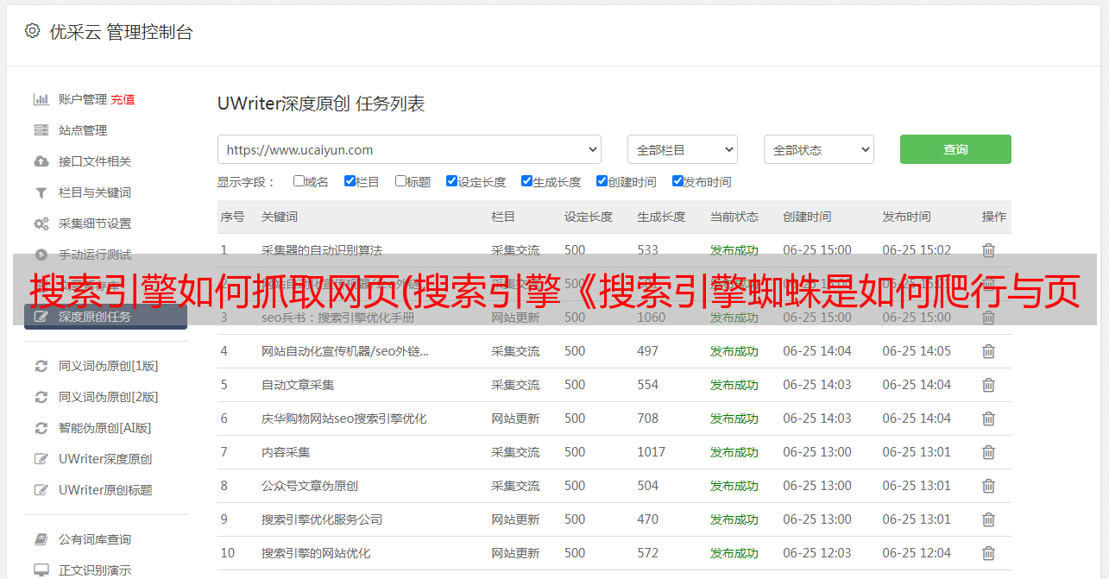This screenshot has width=1109, height=579.
Task: Click the 公有词库查询 book icon
Action: tap(41, 539)
